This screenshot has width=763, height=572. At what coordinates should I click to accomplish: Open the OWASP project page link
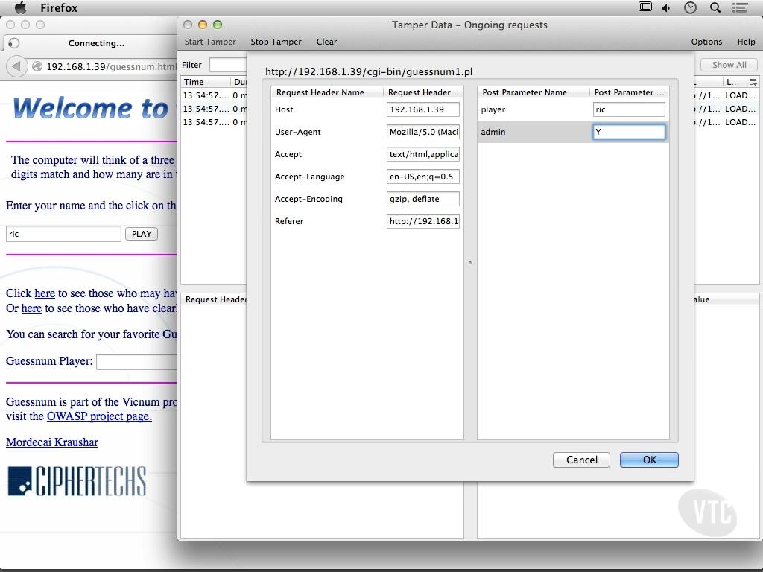99,416
